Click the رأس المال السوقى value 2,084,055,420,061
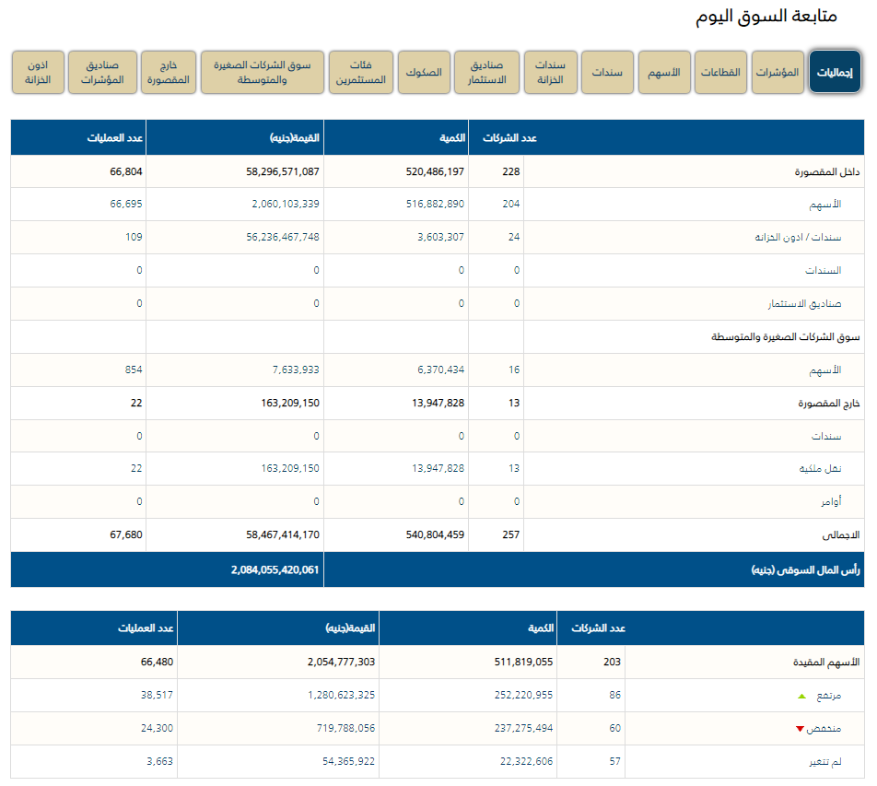Image resolution: width=877 pixels, height=786 pixels. point(275,570)
